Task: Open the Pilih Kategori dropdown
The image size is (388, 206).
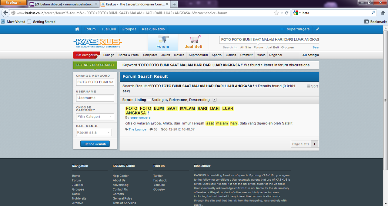Action: pos(95,116)
